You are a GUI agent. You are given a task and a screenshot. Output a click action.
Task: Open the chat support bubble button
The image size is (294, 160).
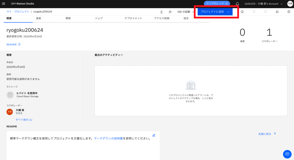(x=287, y=154)
